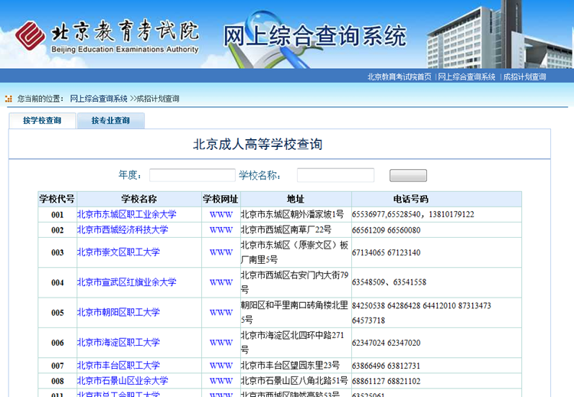Select phone number 63866496 63812731
574x397 pixels.
coord(386,366)
